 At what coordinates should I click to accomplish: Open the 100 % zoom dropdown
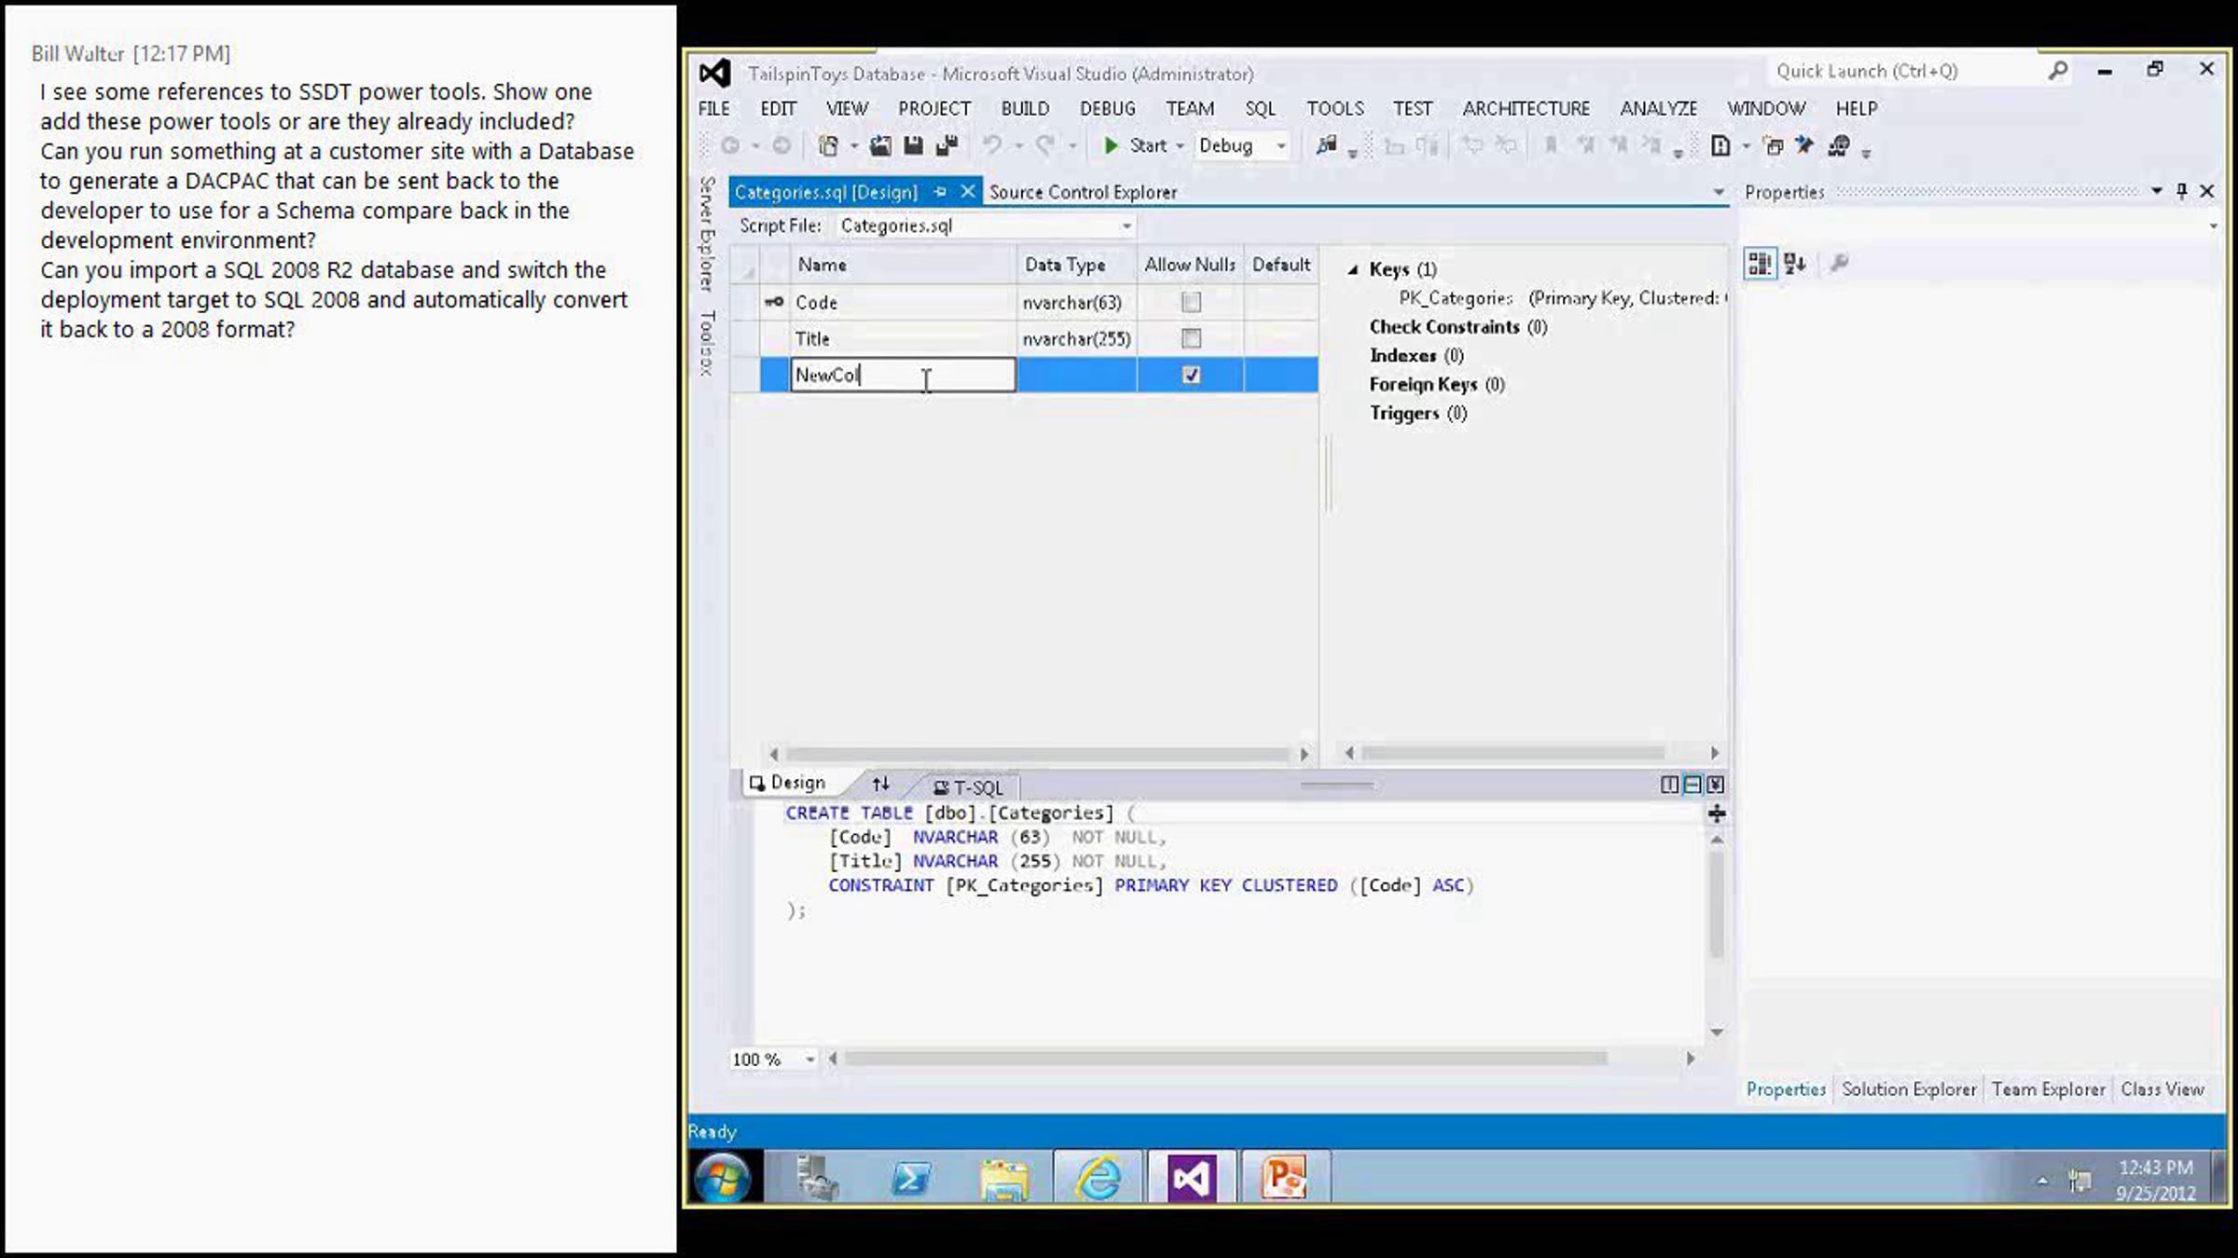(809, 1060)
